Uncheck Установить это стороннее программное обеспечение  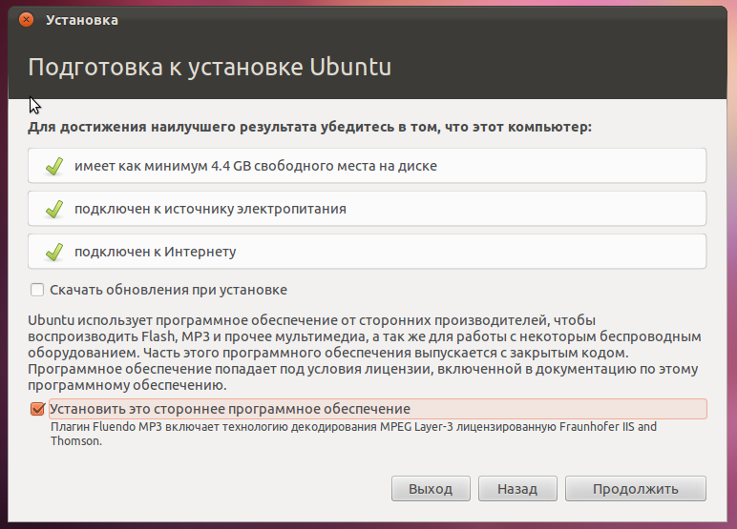pos(37,409)
